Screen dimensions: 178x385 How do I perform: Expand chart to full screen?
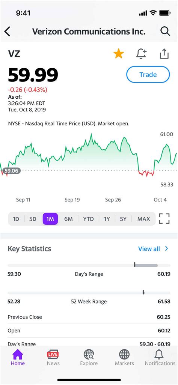(x=164, y=218)
